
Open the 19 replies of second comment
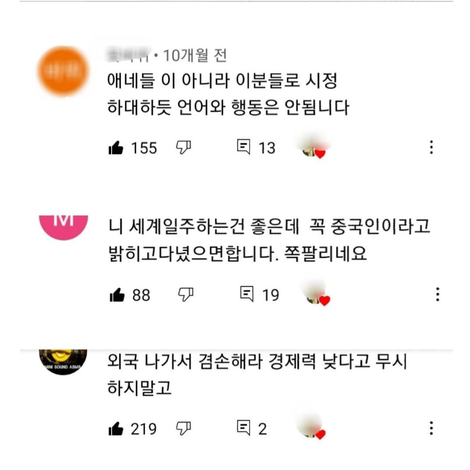pyautogui.click(x=247, y=294)
